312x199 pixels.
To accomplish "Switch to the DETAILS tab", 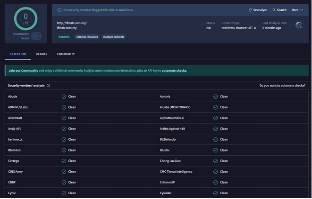I will point(42,54).
